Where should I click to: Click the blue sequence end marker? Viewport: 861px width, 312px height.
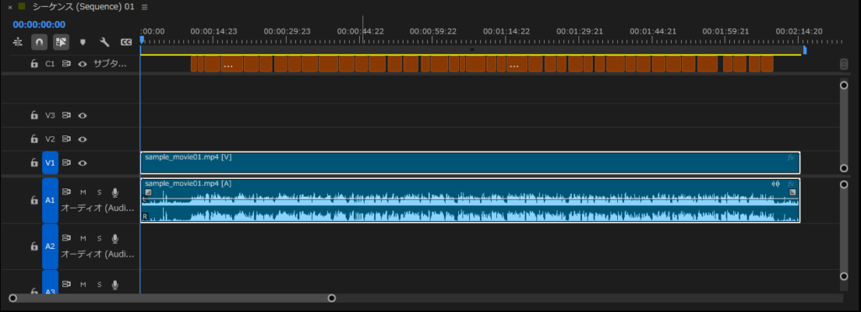tap(805, 50)
